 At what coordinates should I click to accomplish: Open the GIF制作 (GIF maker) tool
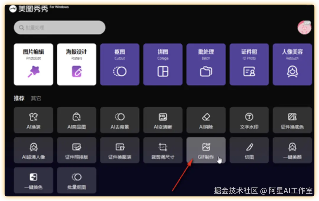point(206,150)
